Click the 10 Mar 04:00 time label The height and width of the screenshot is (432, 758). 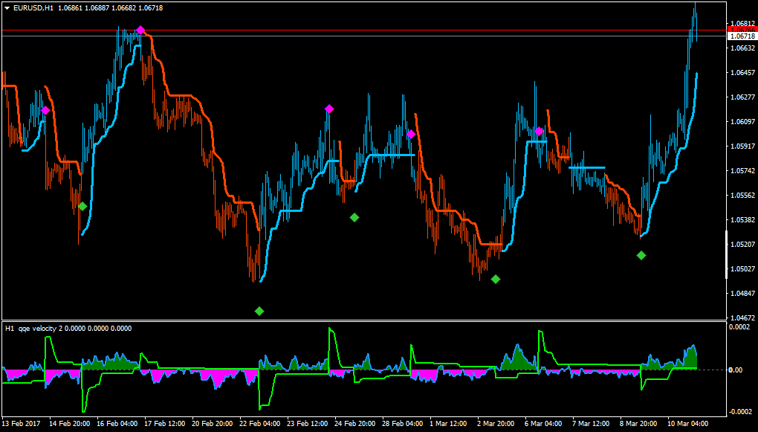click(688, 423)
